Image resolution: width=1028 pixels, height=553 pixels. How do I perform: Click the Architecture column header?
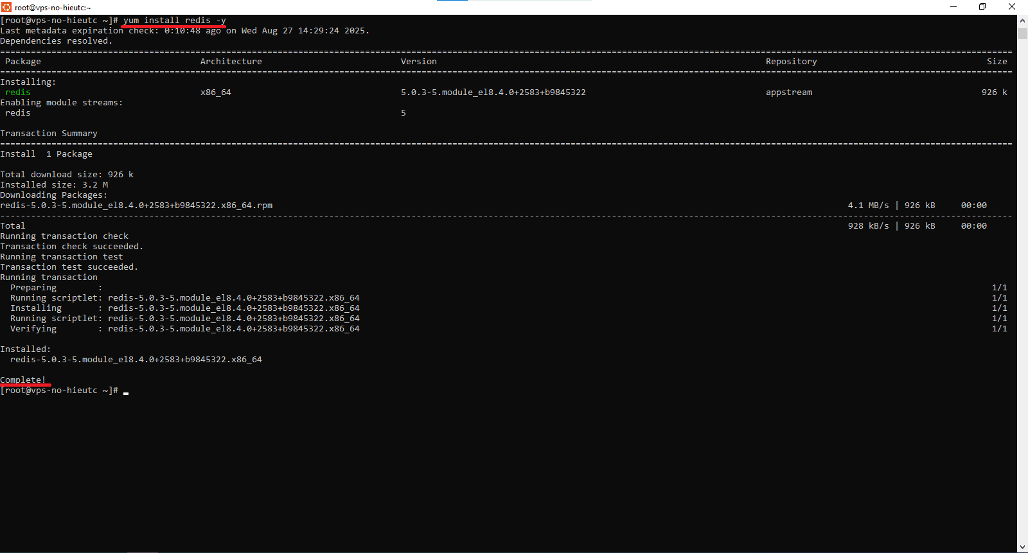(x=231, y=62)
